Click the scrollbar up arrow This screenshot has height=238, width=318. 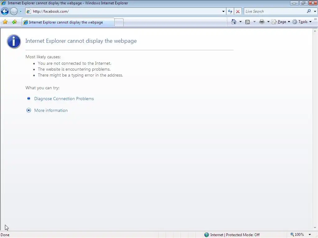[315, 31]
